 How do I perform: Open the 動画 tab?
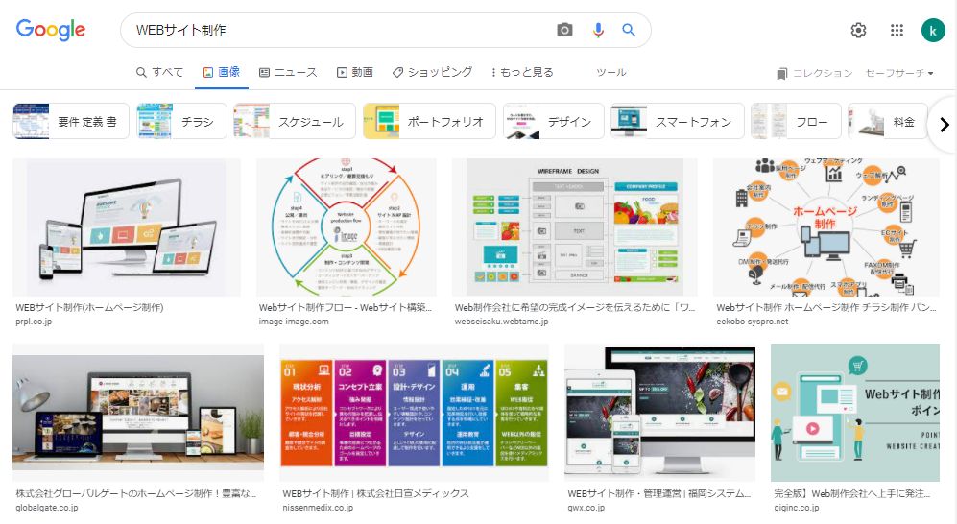pyautogui.click(x=354, y=72)
